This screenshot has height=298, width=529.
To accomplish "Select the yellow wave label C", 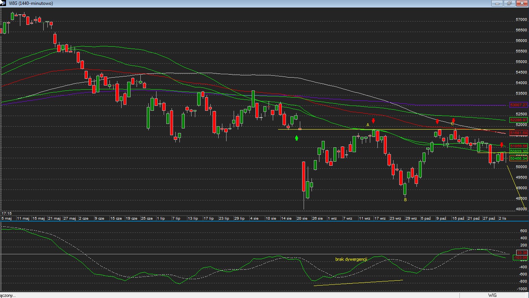I will [x=452, y=124].
